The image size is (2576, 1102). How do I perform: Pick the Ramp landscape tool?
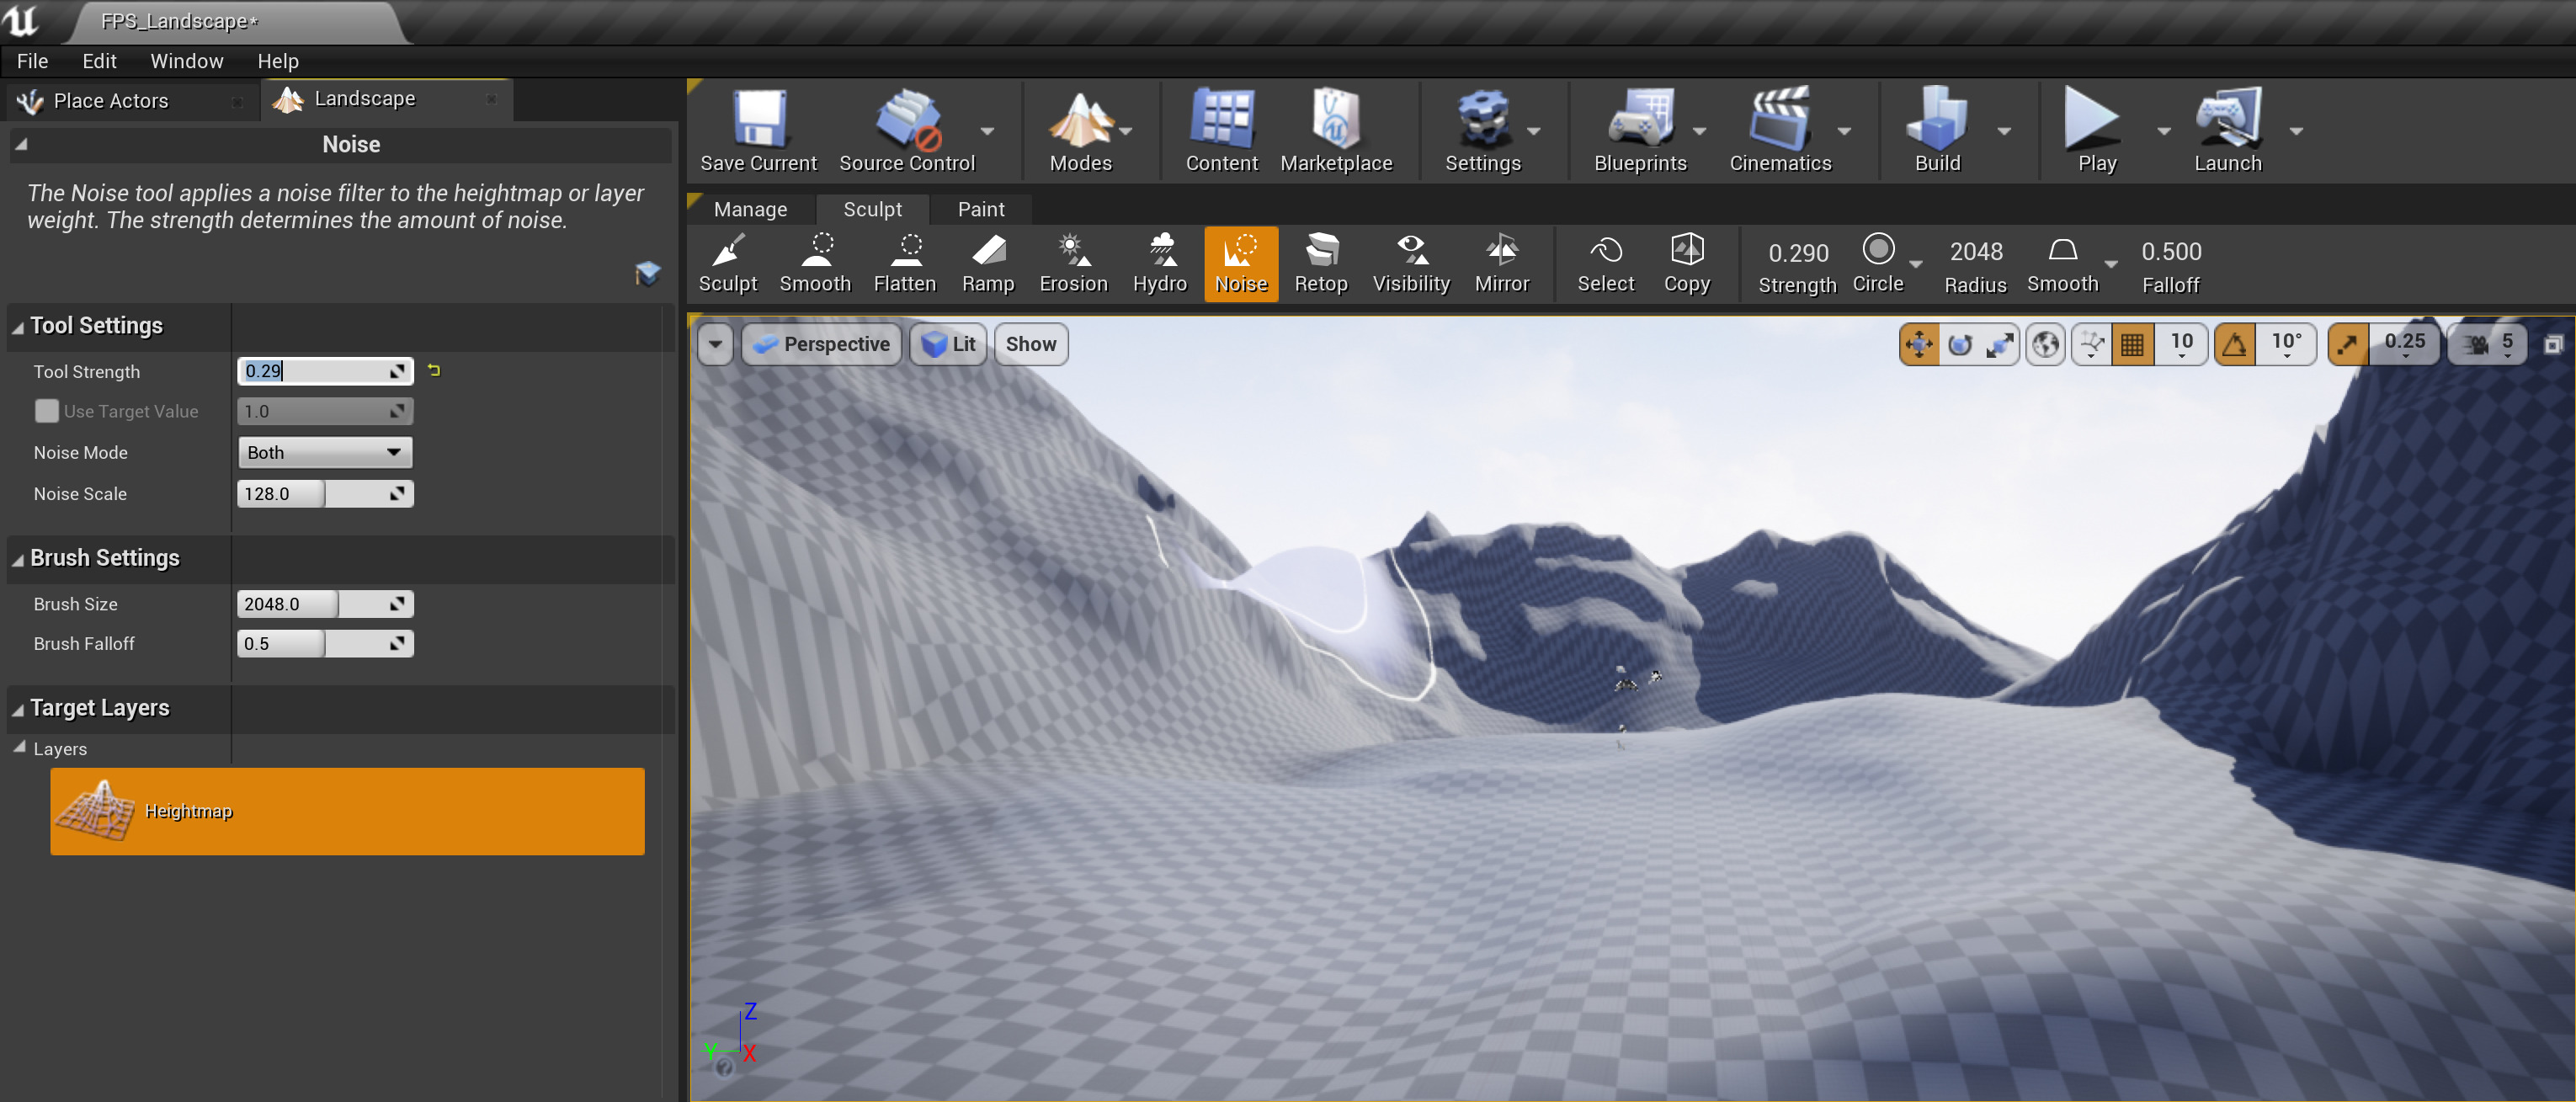coord(987,263)
